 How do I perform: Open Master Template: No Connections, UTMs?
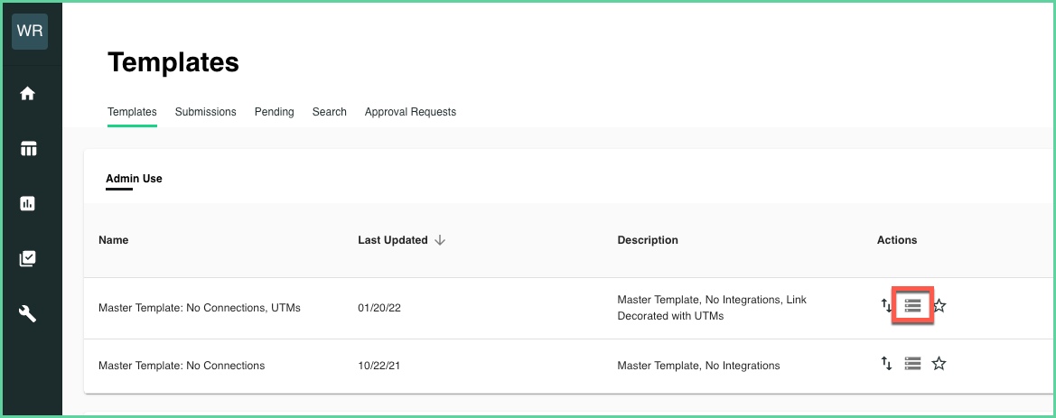point(200,308)
